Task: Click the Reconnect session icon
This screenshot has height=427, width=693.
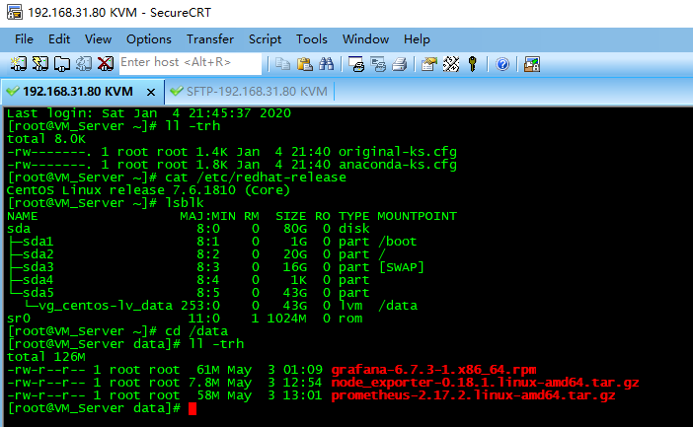Action: [x=84, y=64]
